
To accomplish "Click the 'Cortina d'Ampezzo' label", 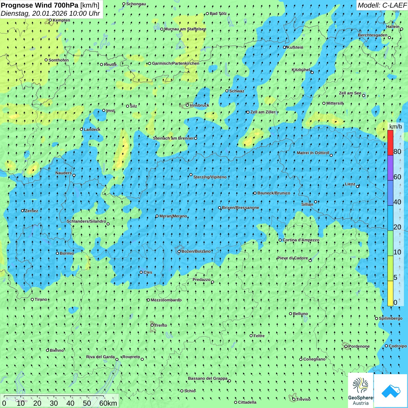I will (301, 240).
